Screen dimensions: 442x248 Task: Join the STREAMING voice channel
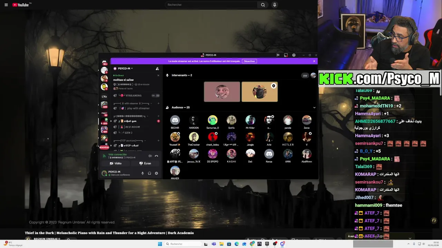[136, 95]
